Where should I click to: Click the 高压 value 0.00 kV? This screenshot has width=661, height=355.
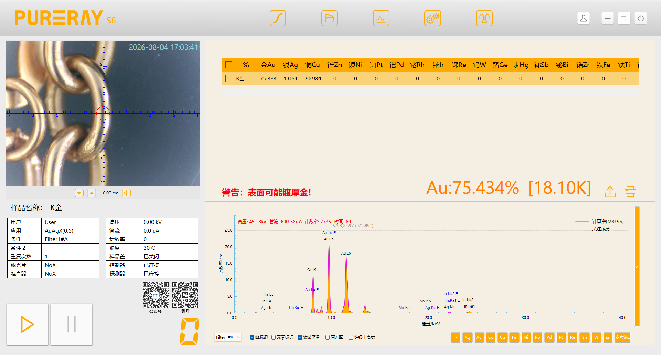pos(169,222)
